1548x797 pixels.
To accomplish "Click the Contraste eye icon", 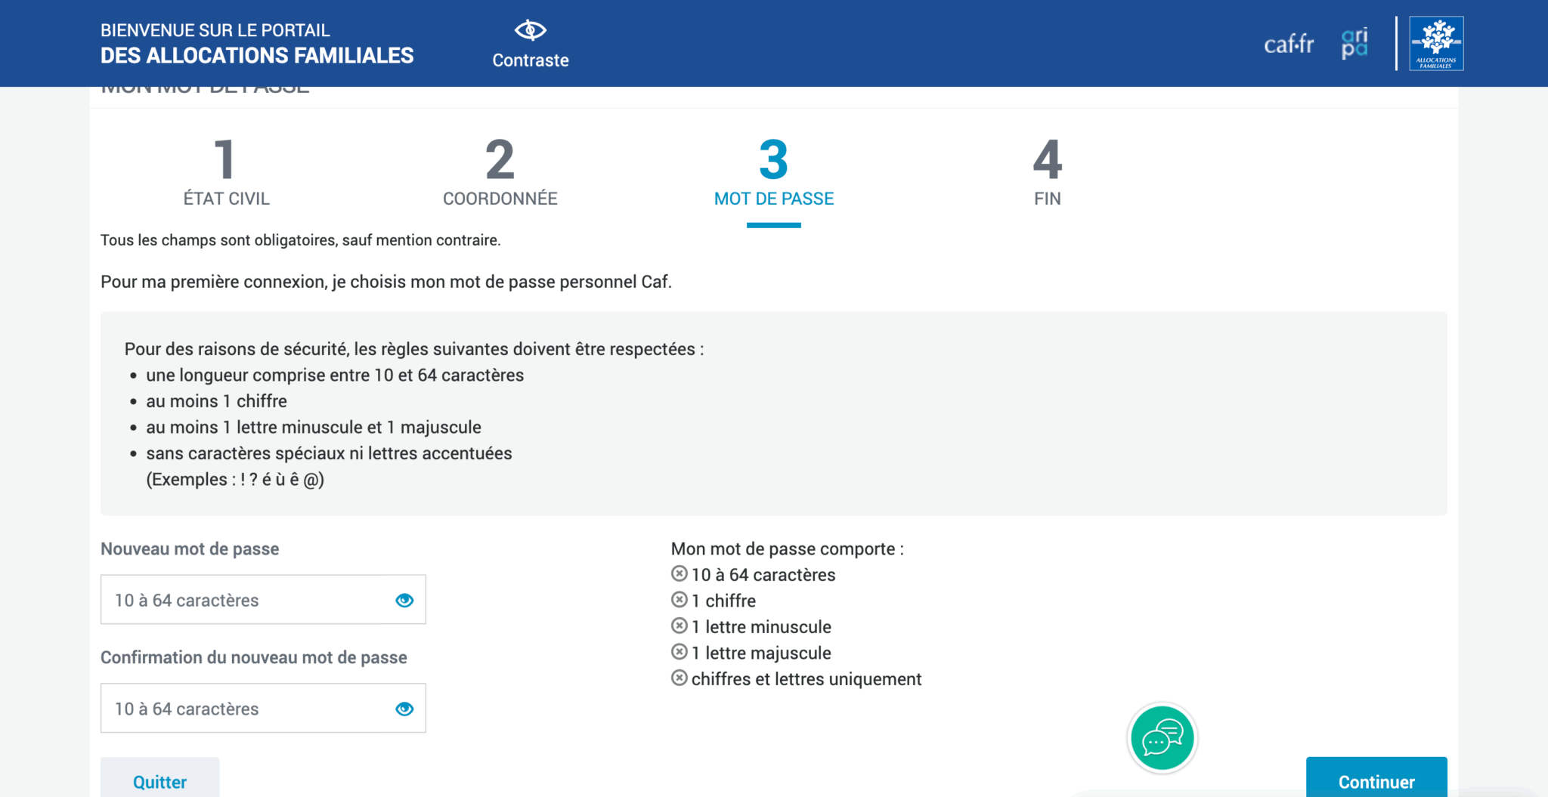I will pos(530,30).
